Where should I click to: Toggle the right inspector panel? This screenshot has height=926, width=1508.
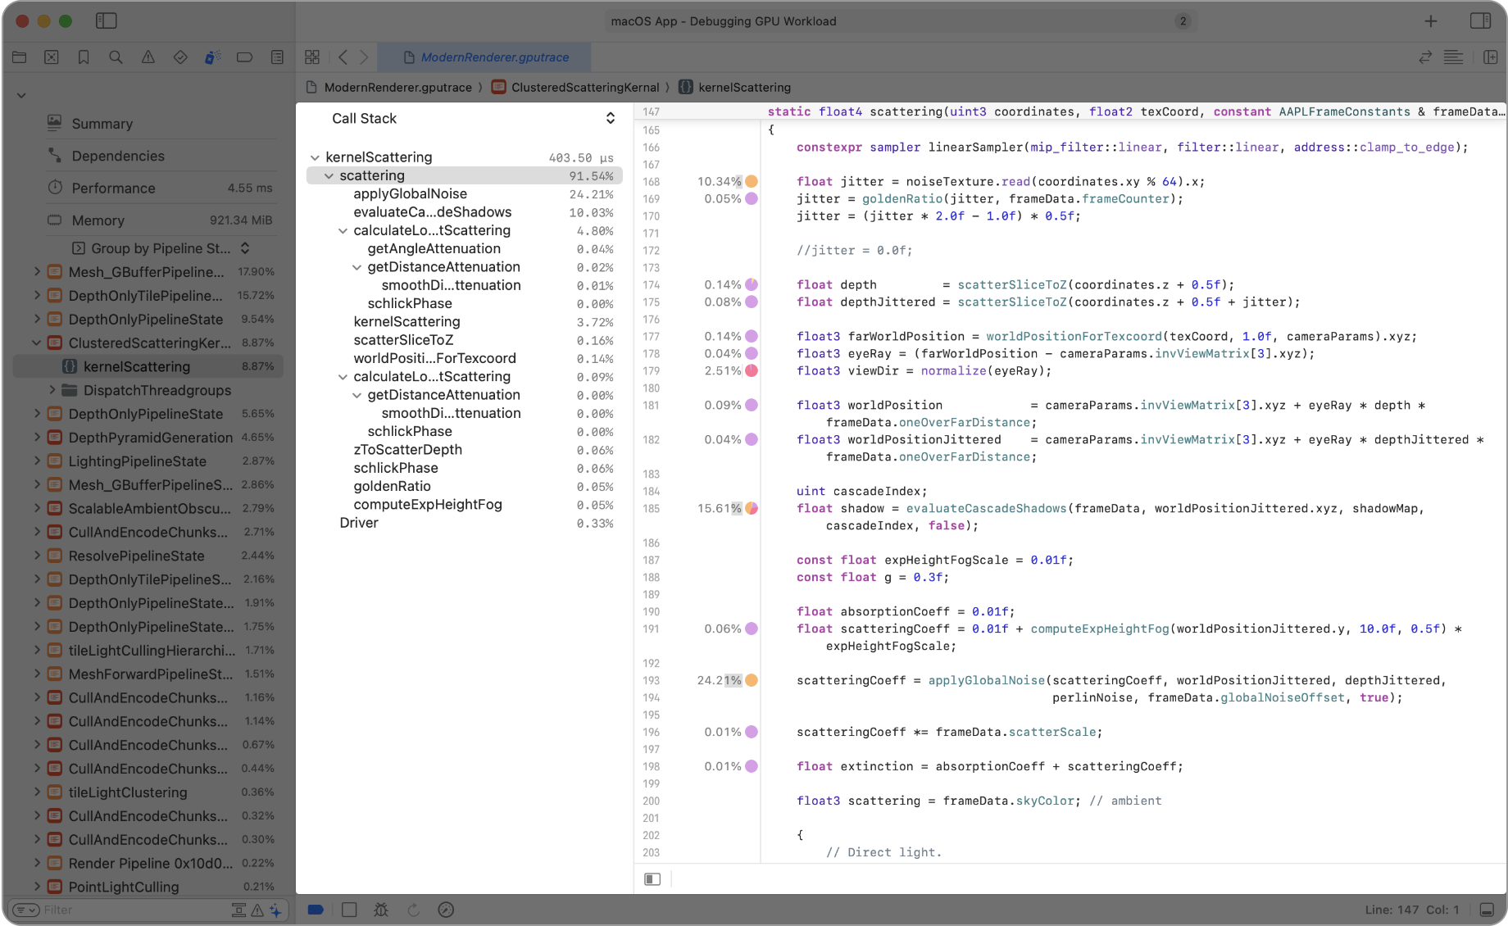click(1480, 21)
